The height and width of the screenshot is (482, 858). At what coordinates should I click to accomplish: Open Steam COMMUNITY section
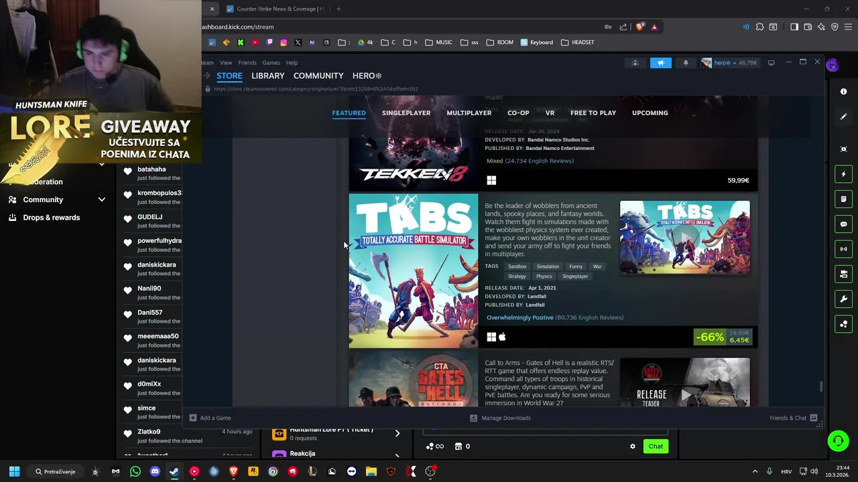pos(318,76)
